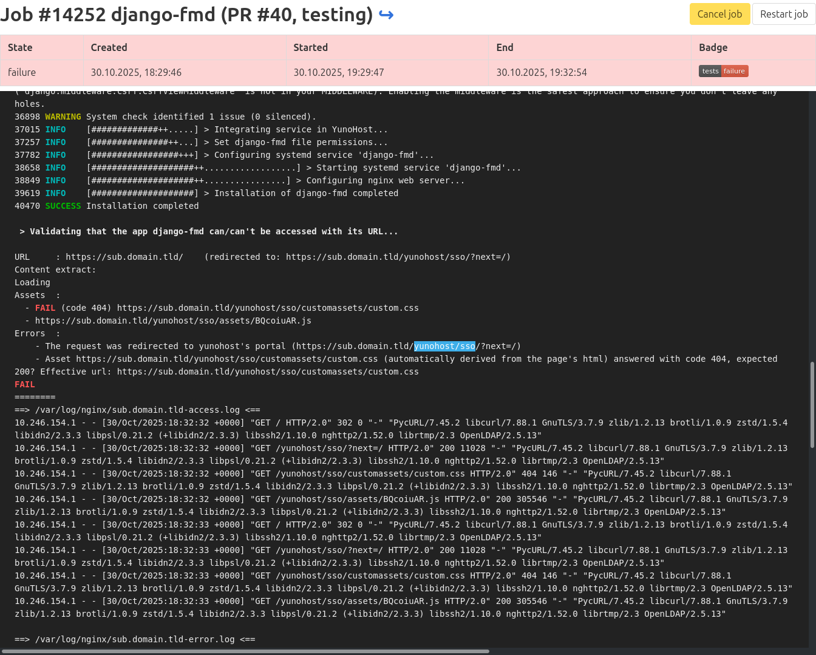Click the tests failure badge
The image size is (816, 655).
coord(723,71)
